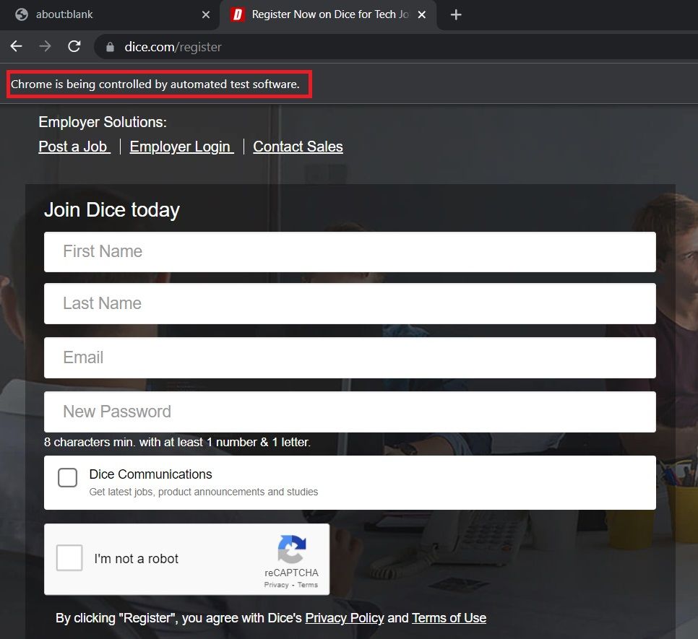Enable the Dice Communications checkbox
This screenshot has width=698, height=639.
pos(68,477)
